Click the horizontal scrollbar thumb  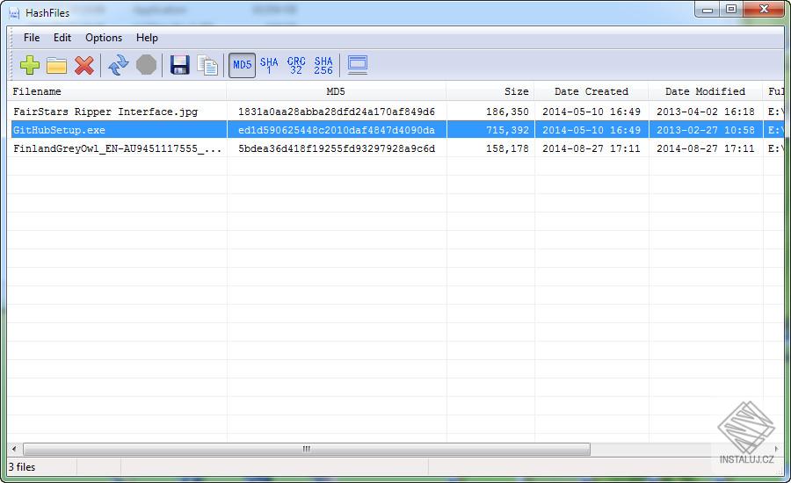307,449
